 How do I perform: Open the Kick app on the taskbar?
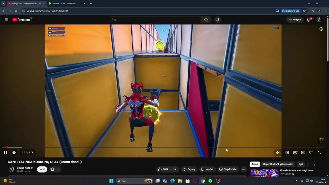point(210,181)
